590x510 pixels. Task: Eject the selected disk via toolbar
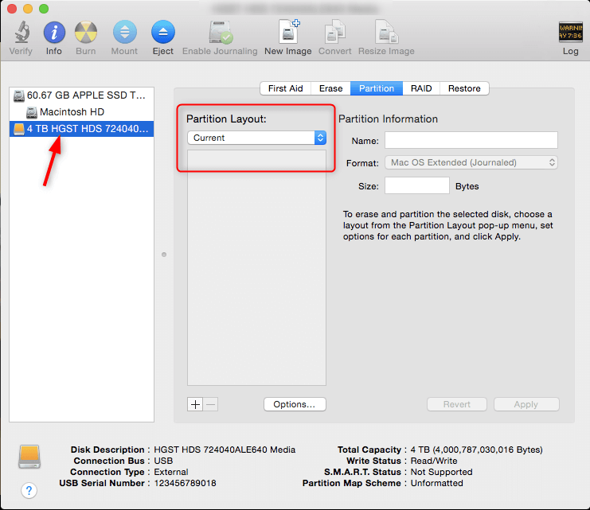(x=162, y=33)
